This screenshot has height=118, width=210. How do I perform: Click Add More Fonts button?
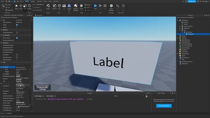23,107
